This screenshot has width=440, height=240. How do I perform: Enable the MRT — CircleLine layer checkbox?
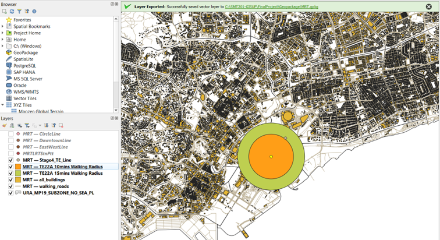tap(11, 134)
